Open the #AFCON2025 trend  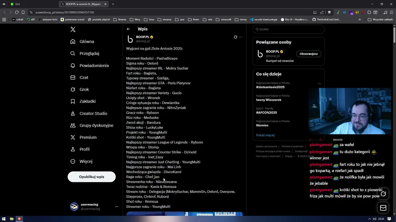[266, 113]
